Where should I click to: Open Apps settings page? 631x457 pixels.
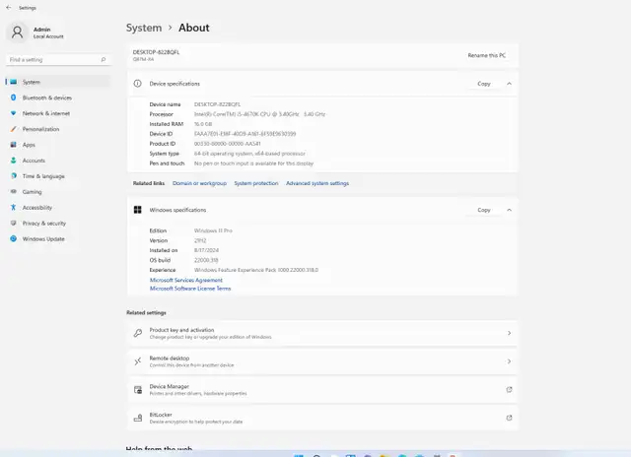[58, 145]
